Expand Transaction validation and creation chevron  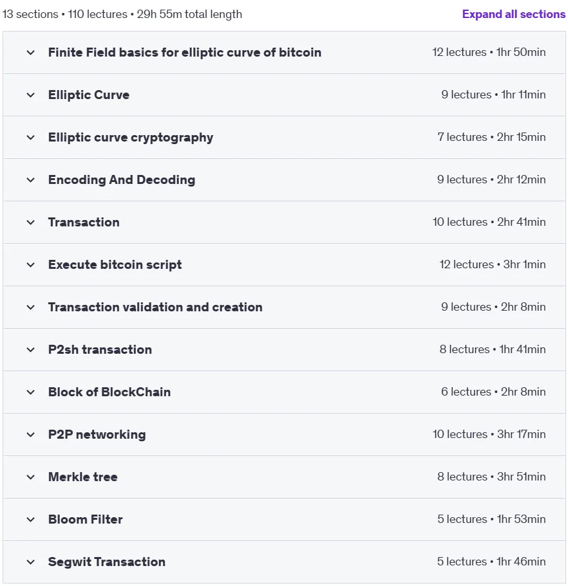pos(31,307)
